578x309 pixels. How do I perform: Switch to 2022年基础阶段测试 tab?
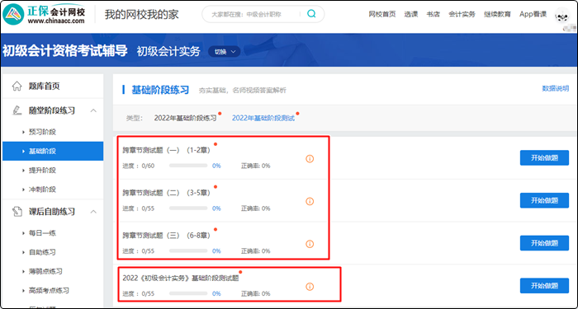tap(263, 118)
